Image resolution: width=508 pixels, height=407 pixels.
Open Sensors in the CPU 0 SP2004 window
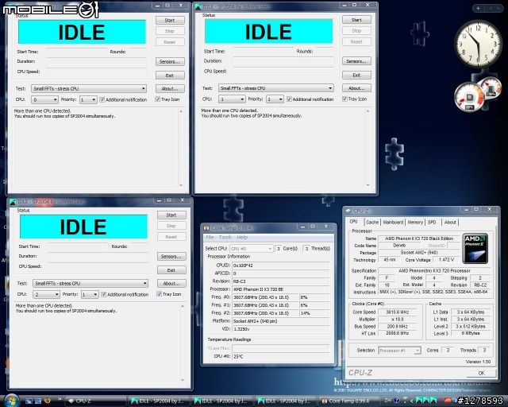click(x=170, y=62)
